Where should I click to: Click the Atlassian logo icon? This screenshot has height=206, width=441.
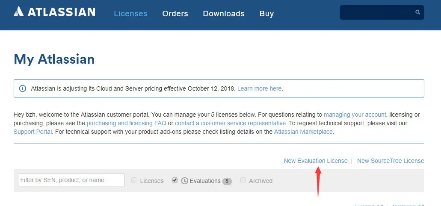19,12
